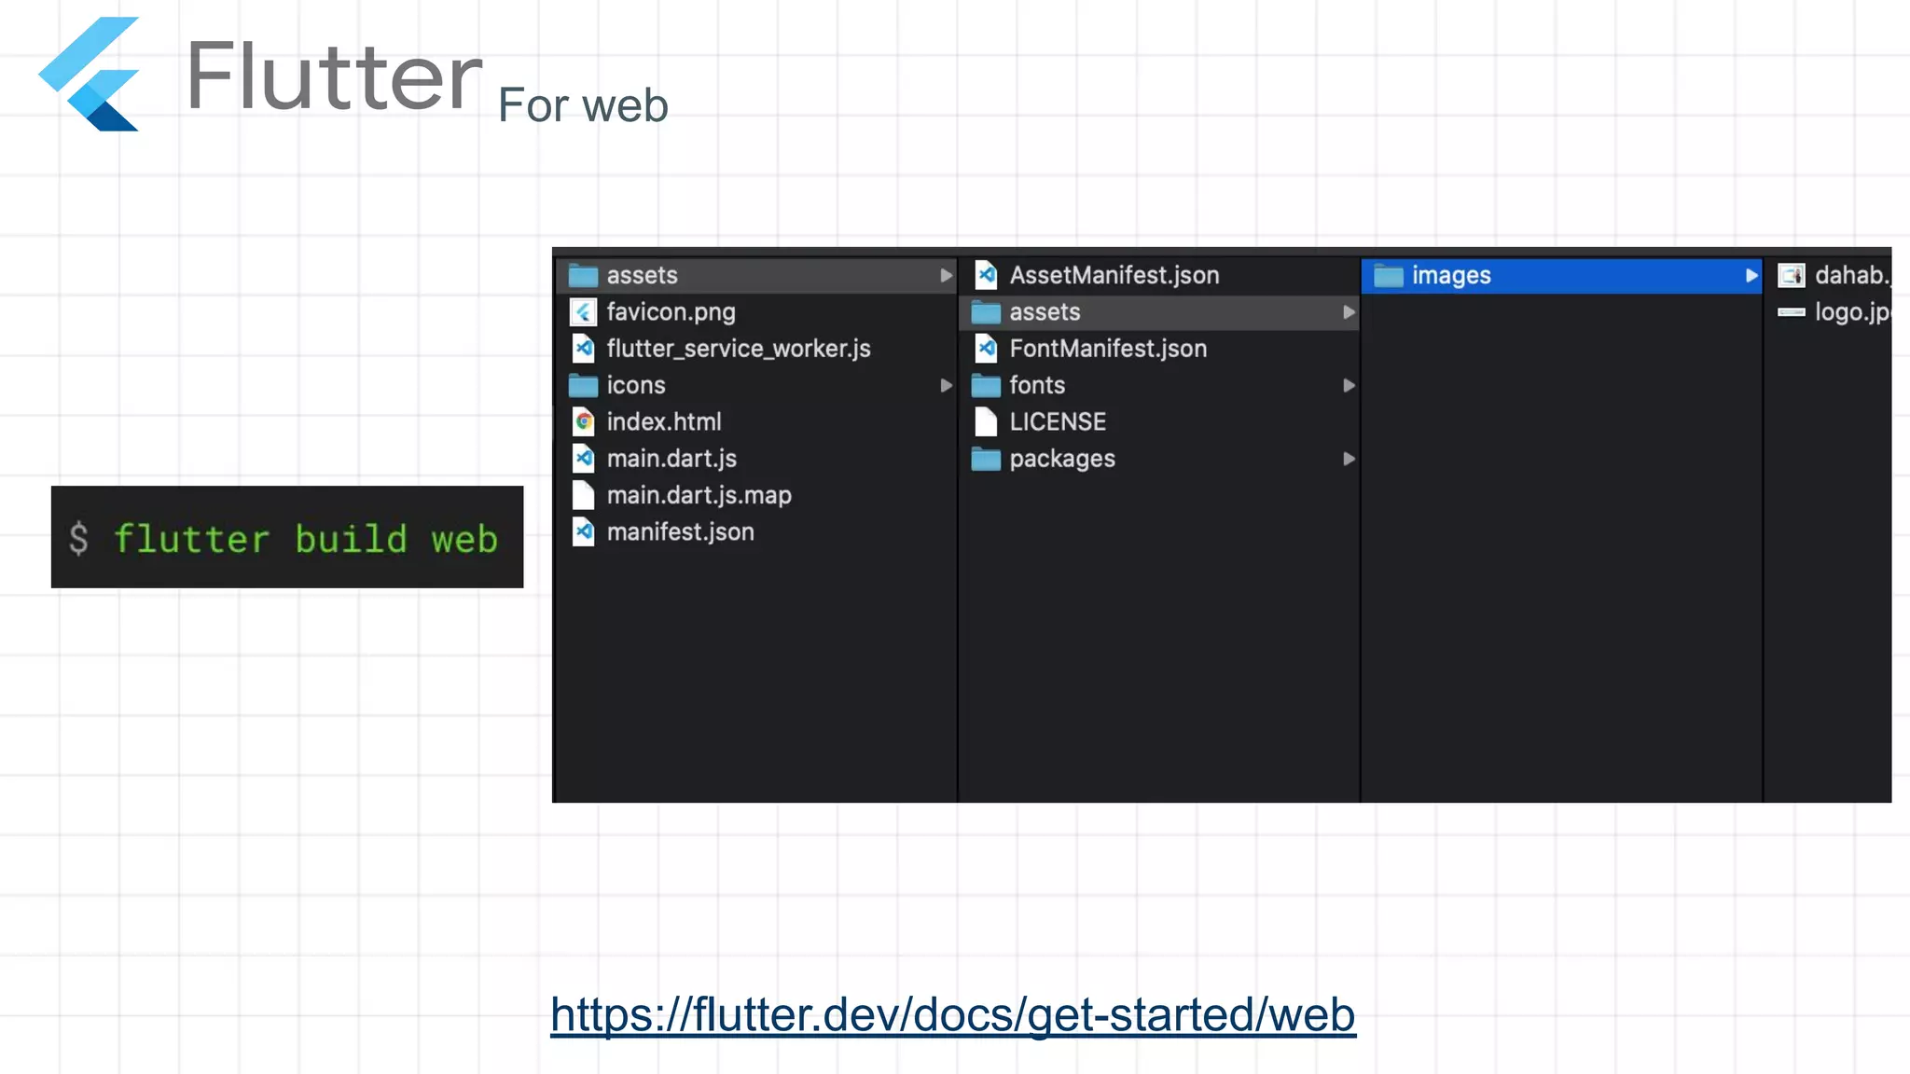Expand the packages folder arrow

(1349, 459)
